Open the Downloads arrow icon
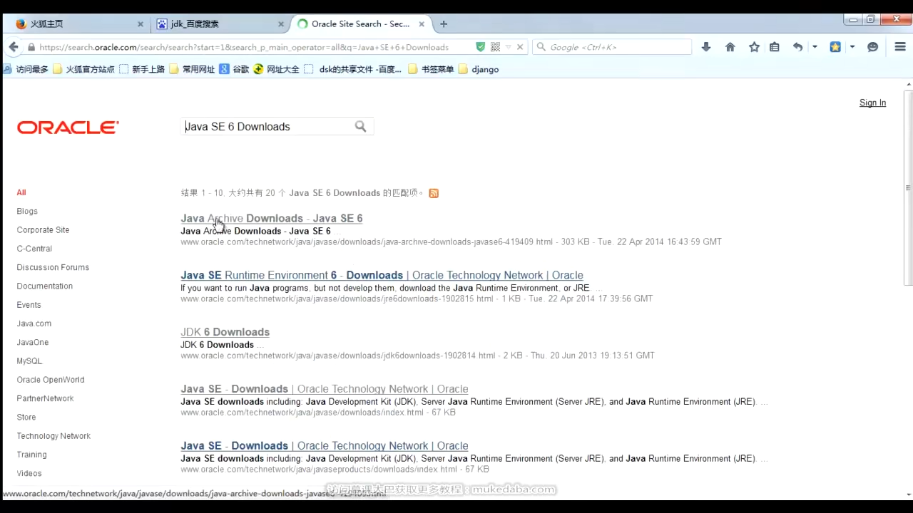913x513 pixels. (706, 47)
